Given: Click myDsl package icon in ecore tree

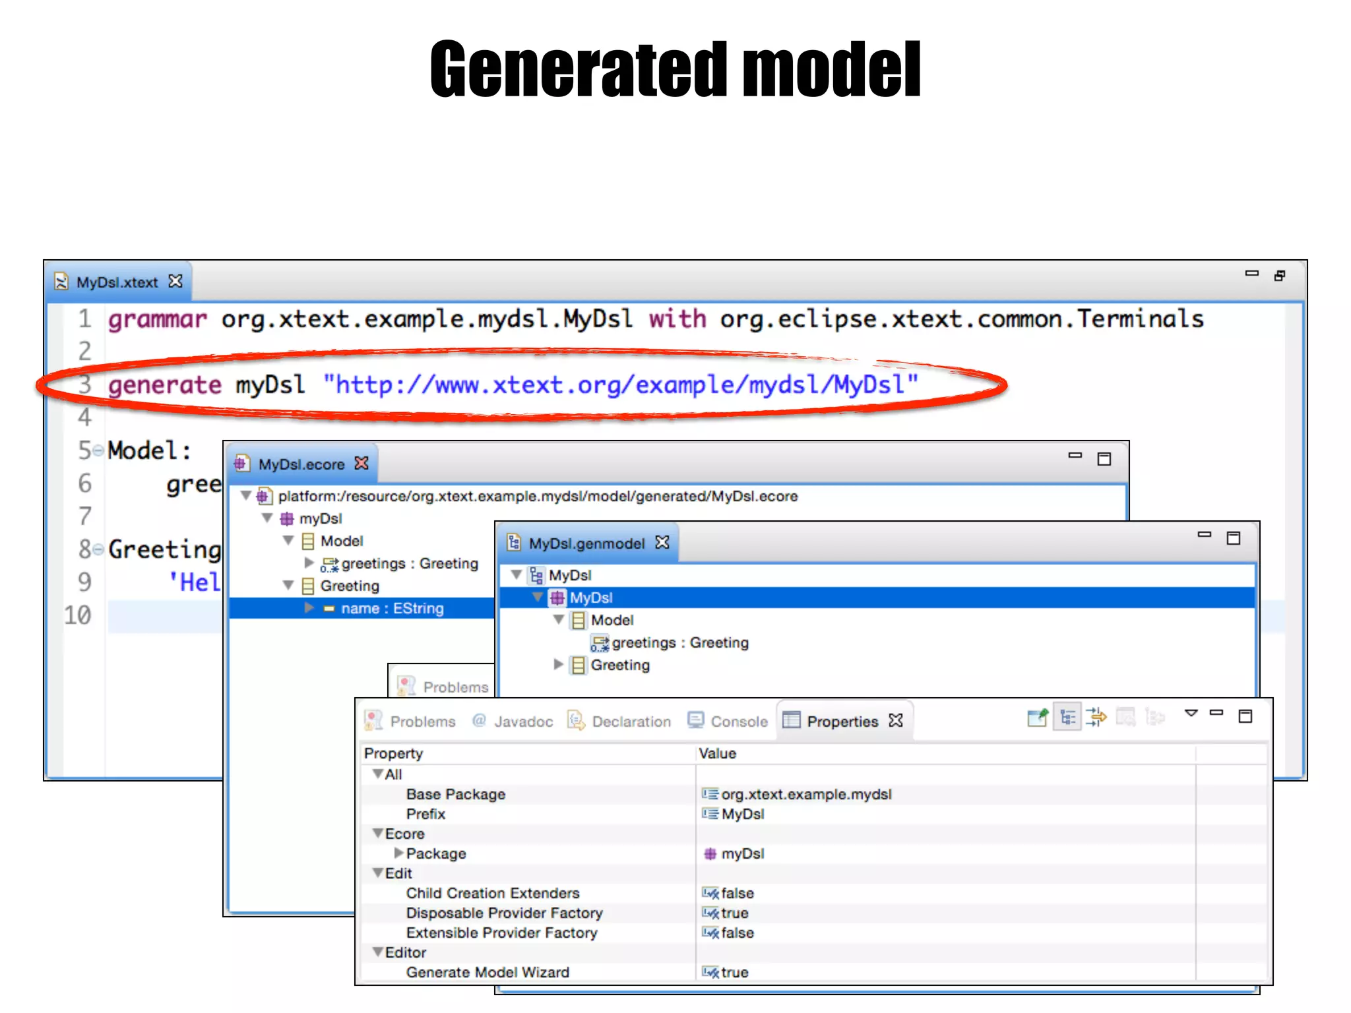Looking at the screenshot, I should pyautogui.click(x=287, y=519).
